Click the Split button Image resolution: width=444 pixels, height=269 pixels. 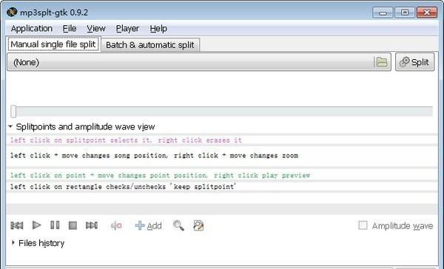point(414,62)
